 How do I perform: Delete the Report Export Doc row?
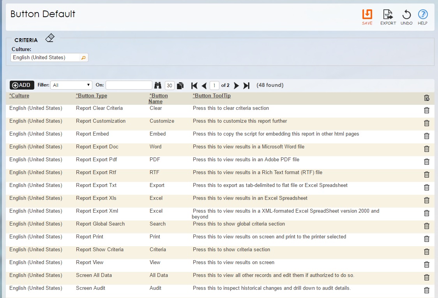[x=427, y=149]
